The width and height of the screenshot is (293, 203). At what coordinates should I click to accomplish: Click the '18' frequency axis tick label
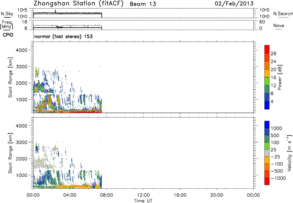coord(25,22)
